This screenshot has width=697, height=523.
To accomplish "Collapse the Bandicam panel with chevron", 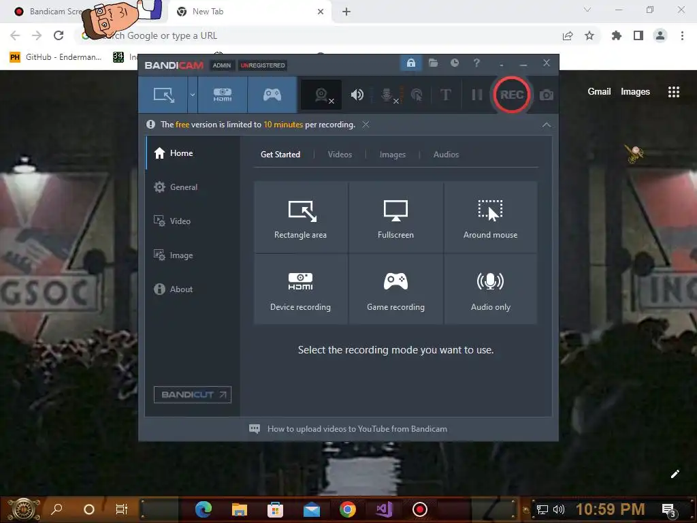I will coord(547,125).
